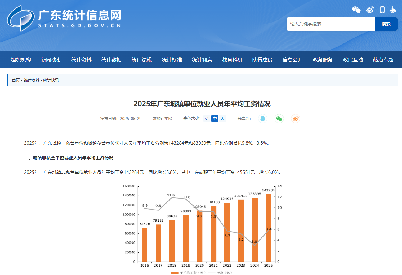Screen dimensions: 402x275
Task: Click the 广东统计信息网 site logo
Action: pyautogui.click(x=64, y=18)
